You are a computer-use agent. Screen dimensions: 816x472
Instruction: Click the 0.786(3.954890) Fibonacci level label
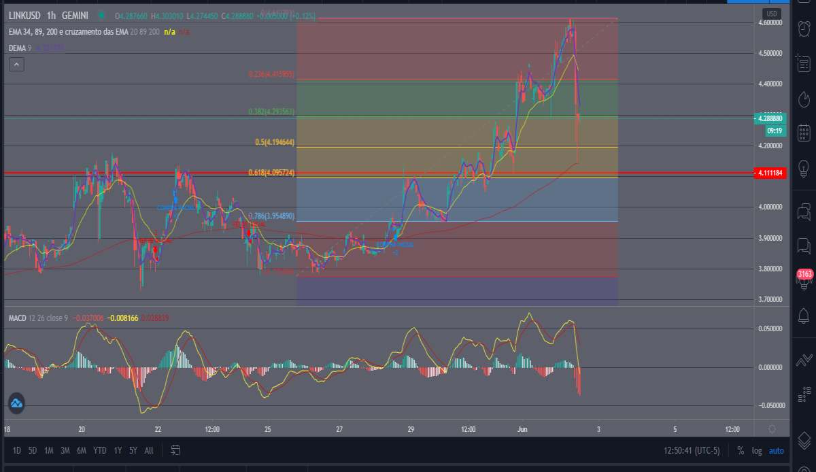click(271, 216)
